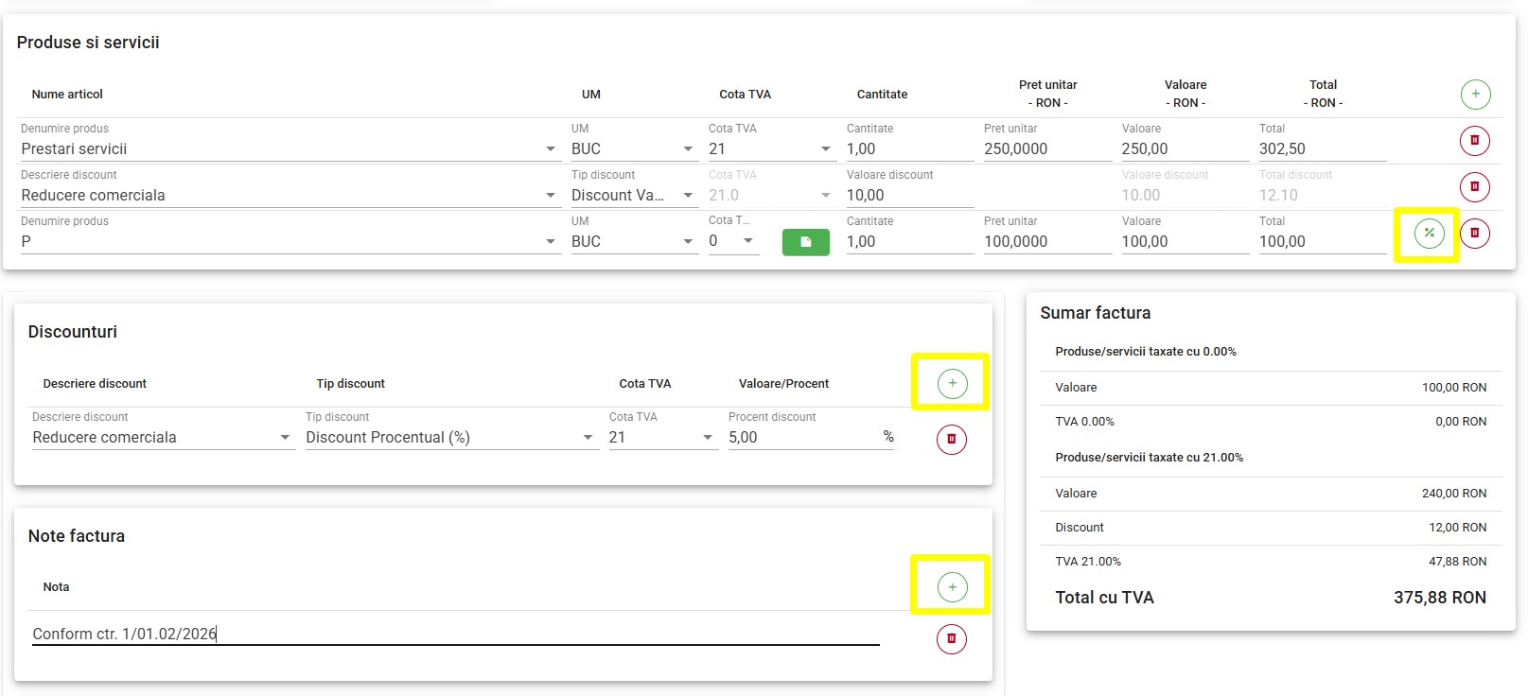The height and width of the screenshot is (696, 1528).
Task: Add a new invoice note with plus icon
Action: coord(952,587)
